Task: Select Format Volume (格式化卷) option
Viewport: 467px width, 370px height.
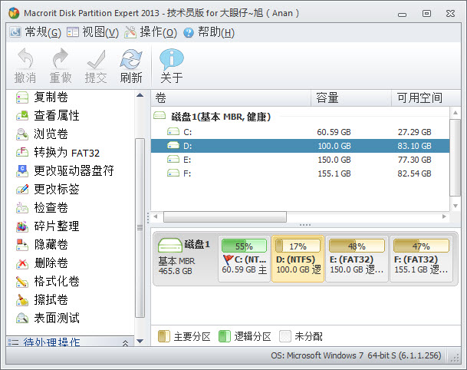Action: 56,281
